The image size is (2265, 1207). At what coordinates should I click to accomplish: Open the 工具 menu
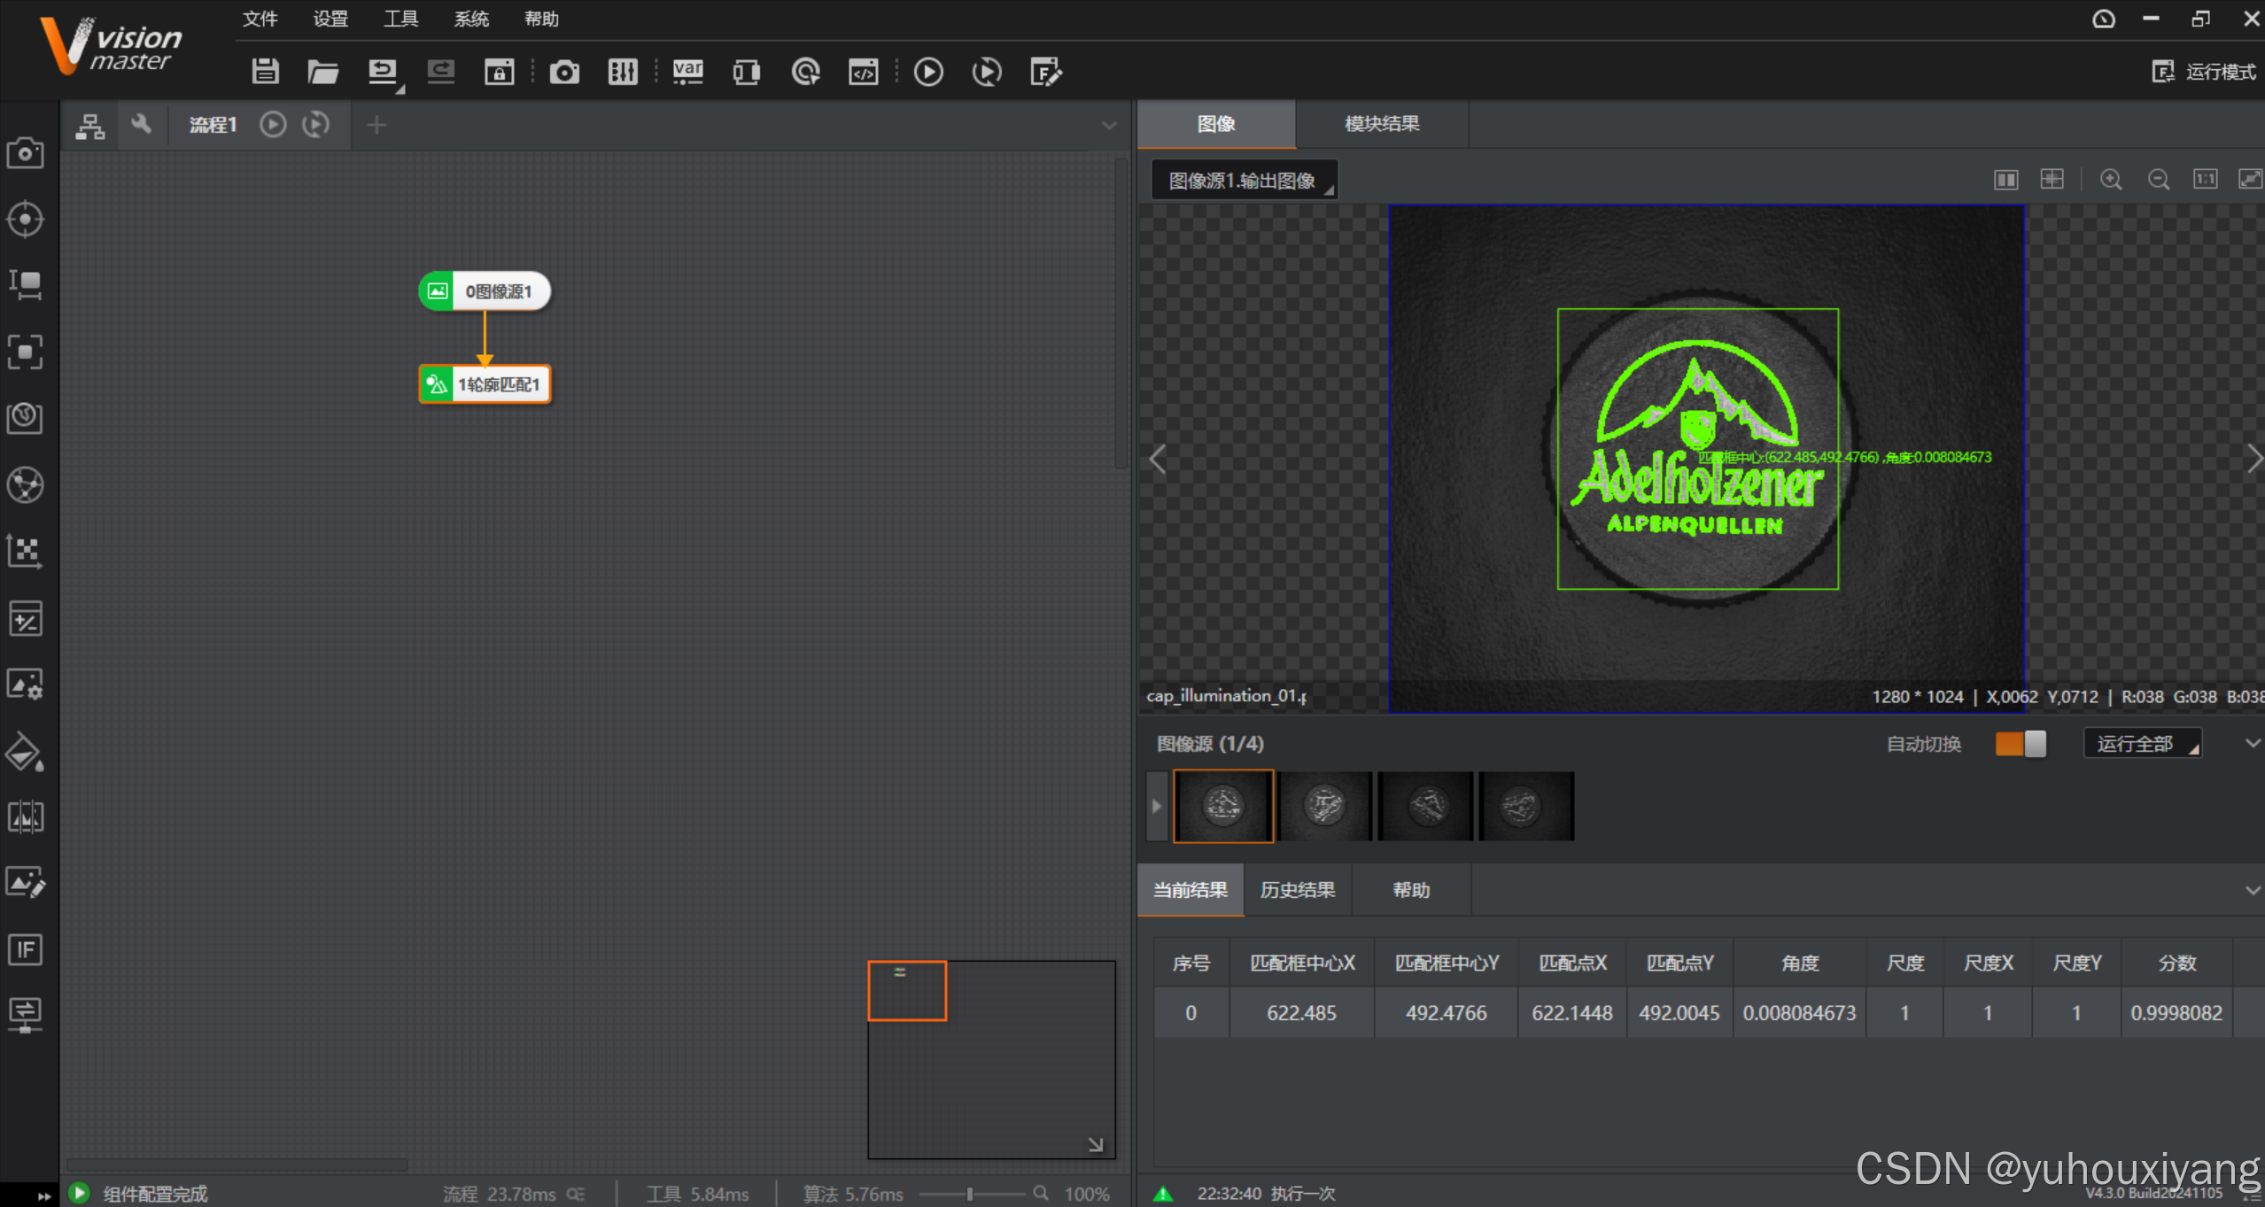400,19
